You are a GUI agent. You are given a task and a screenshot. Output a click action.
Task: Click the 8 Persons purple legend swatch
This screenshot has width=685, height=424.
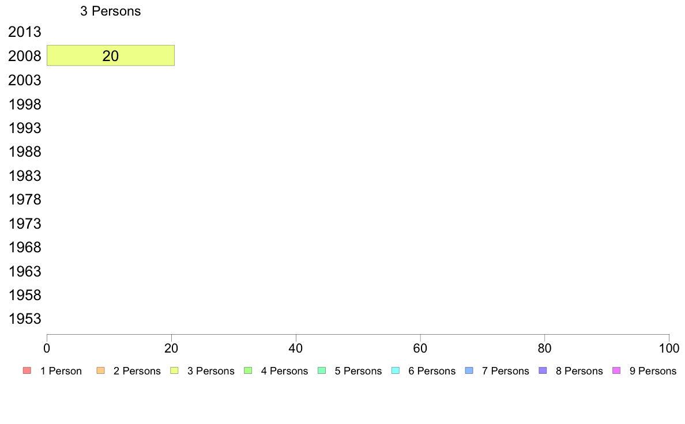(x=543, y=371)
